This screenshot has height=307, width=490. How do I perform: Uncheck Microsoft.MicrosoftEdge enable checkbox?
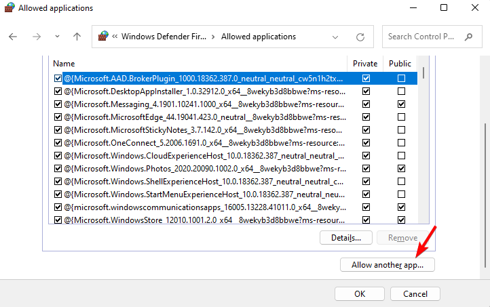pos(58,117)
